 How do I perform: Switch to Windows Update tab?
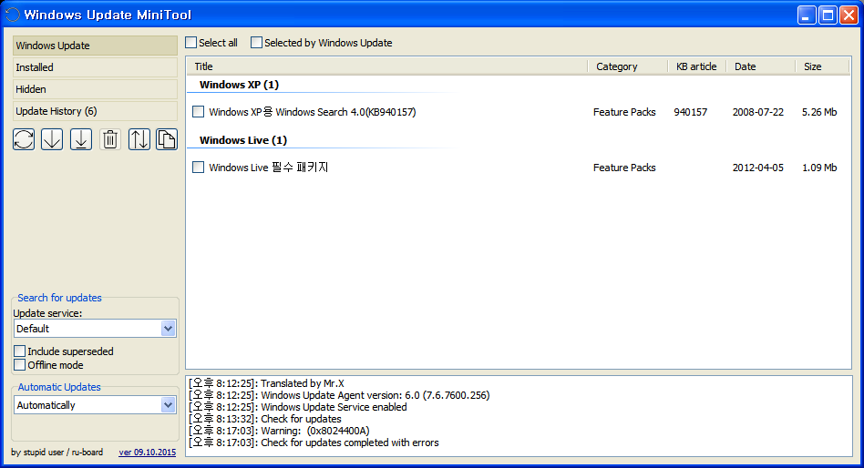[95, 46]
